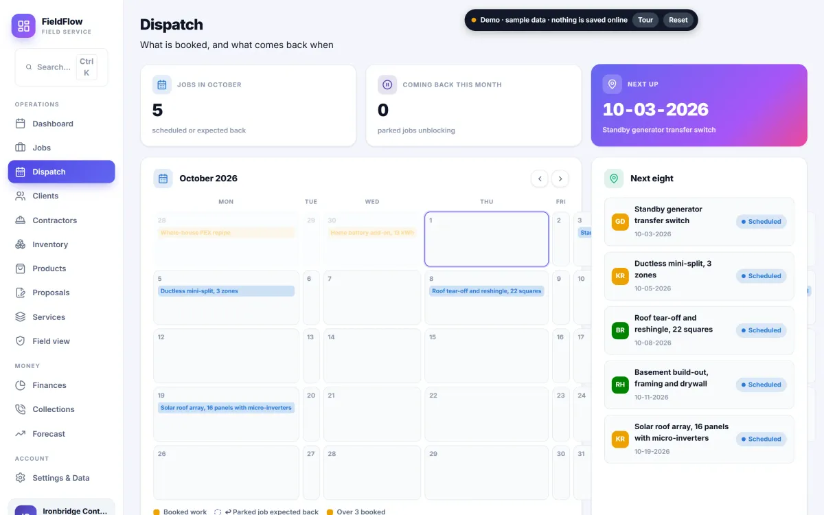
Task: Click the Jobs in October calendar icon
Action: pos(162,84)
